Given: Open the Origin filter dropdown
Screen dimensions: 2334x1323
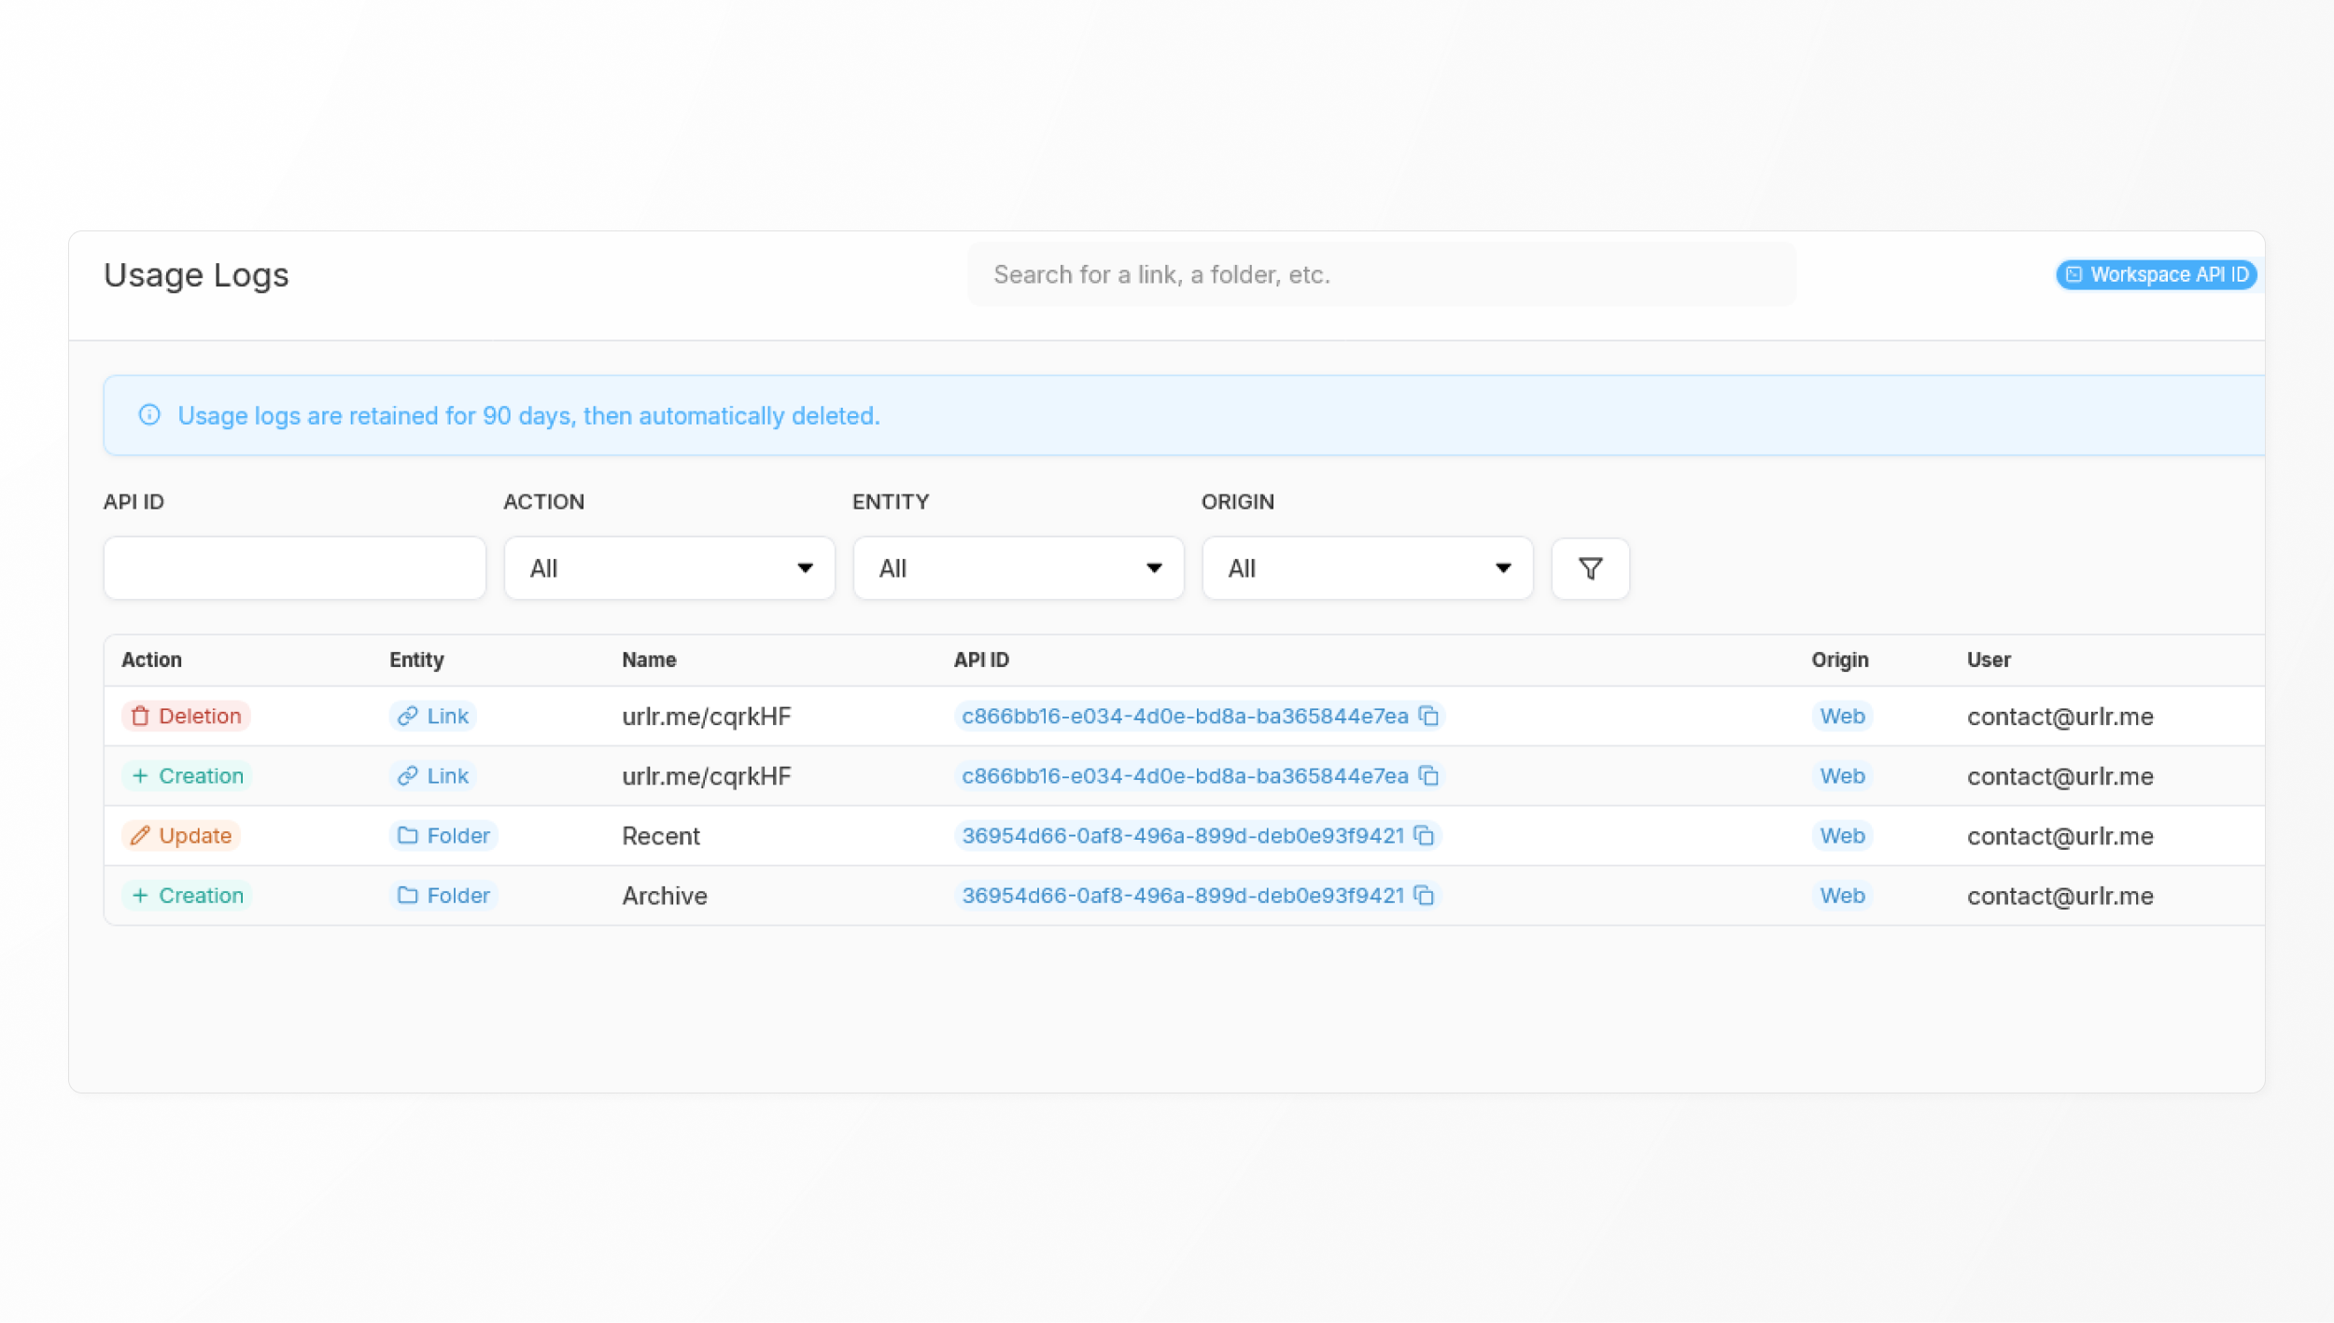Looking at the screenshot, I should (x=1367, y=568).
